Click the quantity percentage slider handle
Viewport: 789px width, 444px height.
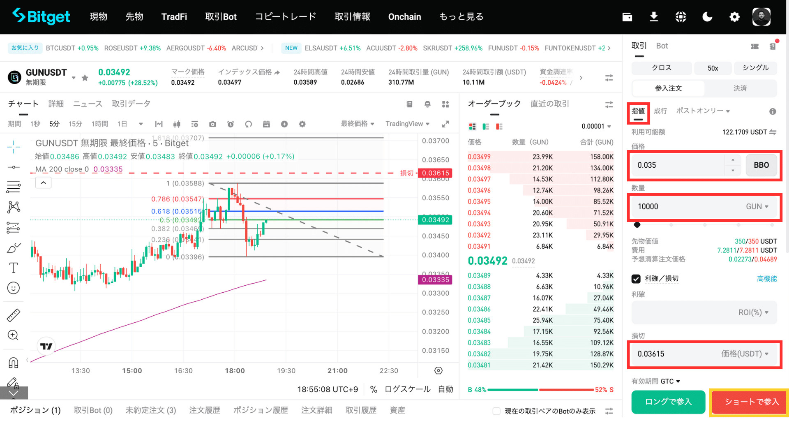coord(637,225)
